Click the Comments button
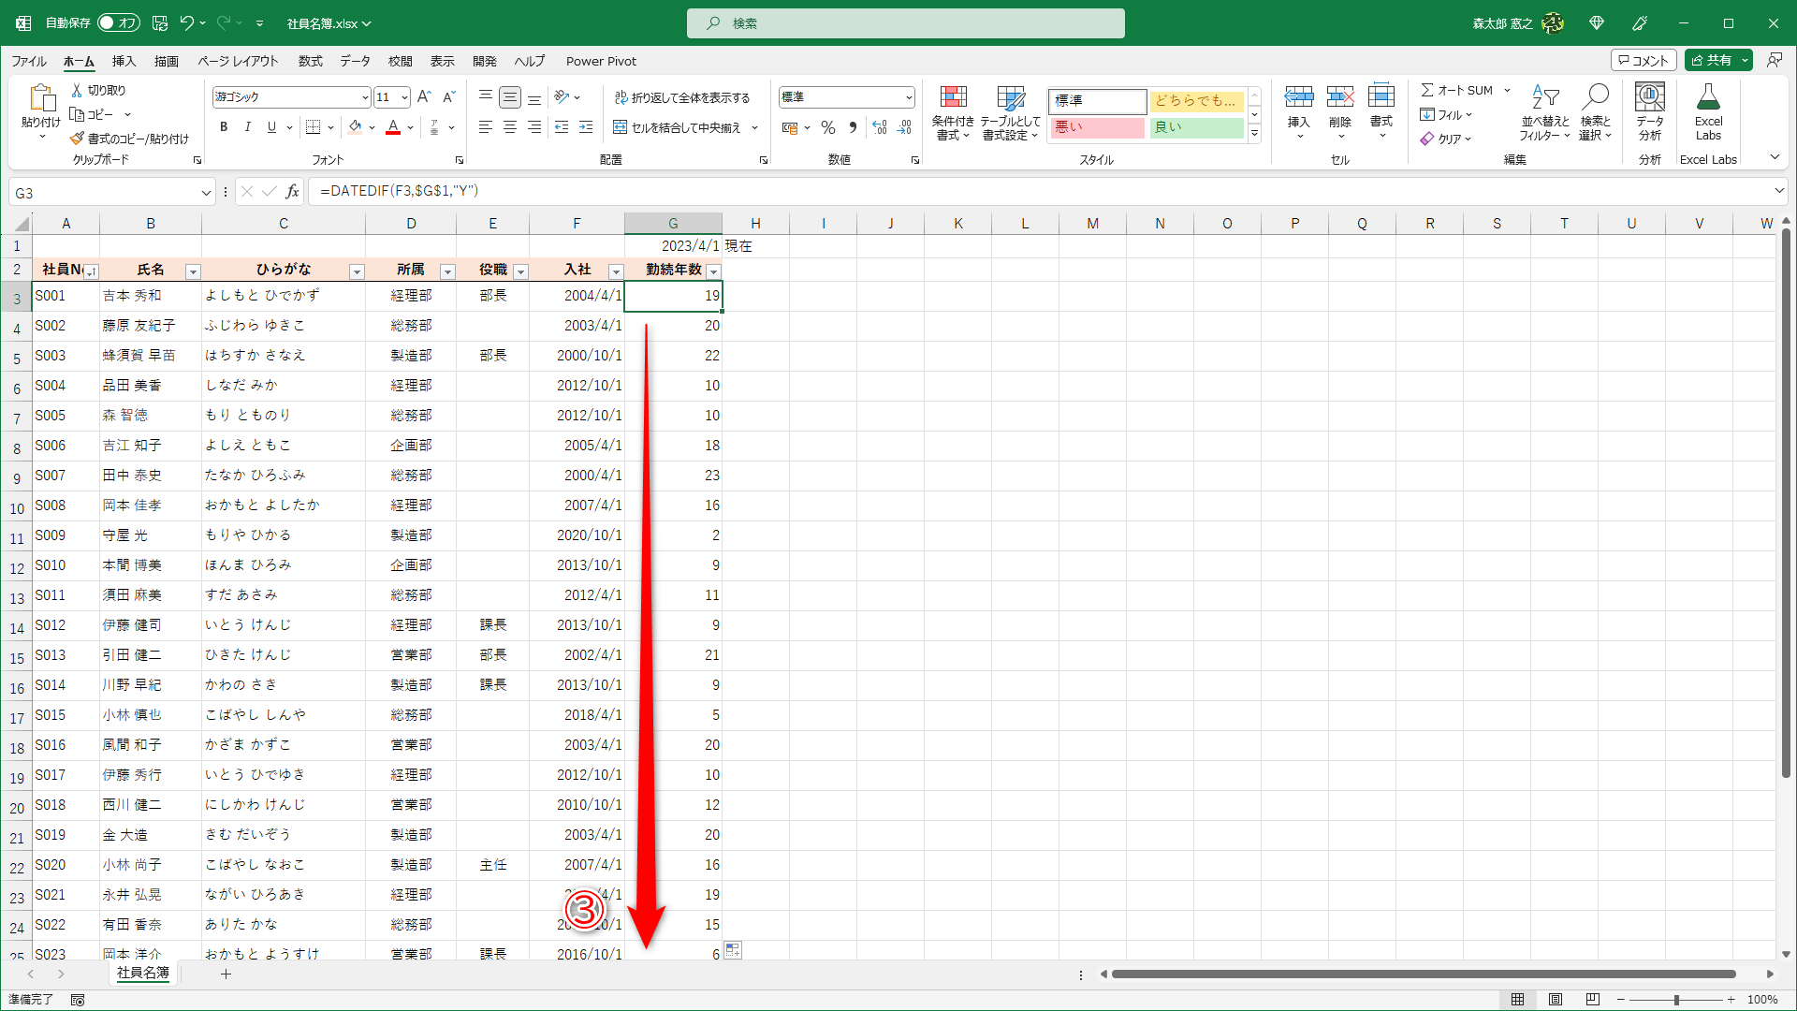This screenshot has width=1797, height=1011. pyautogui.click(x=1643, y=60)
